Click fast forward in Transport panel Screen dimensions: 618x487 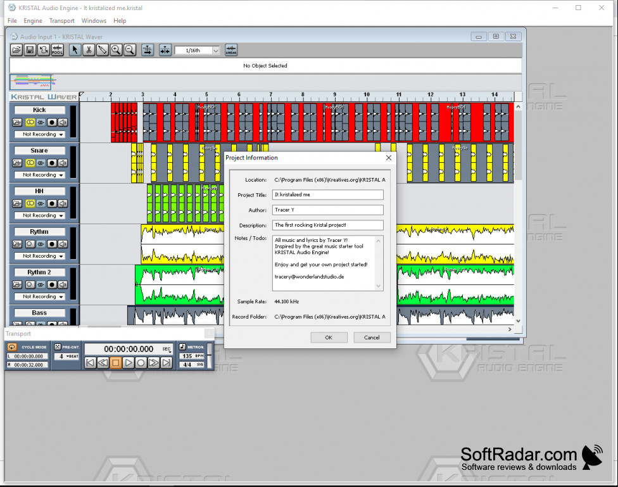(154, 363)
